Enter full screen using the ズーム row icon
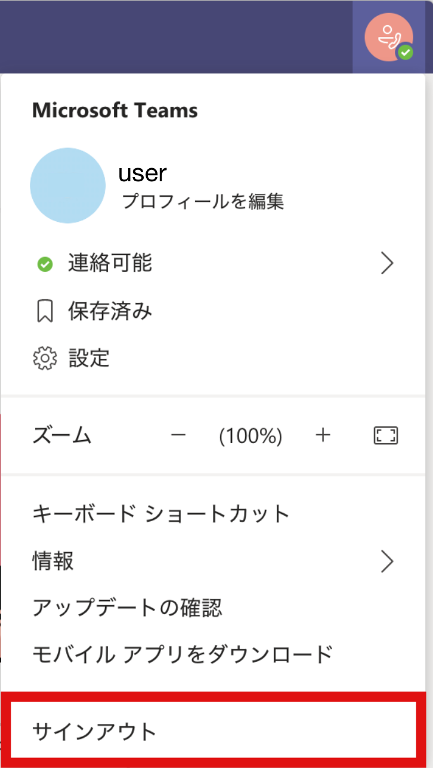The width and height of the screenshot is (433, 768). tap(386, 436)
